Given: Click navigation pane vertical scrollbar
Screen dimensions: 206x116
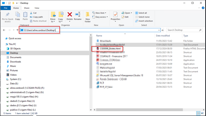Looking at the screenshot, I should point(91,62).
